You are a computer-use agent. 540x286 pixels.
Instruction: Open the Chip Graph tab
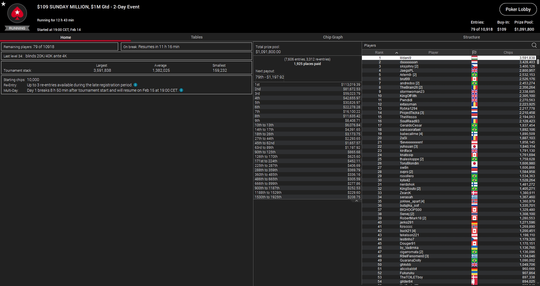pyautogui.click(x=333, y=37)
